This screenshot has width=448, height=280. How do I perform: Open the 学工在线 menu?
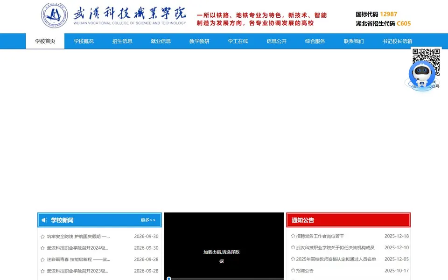(238, 41)
